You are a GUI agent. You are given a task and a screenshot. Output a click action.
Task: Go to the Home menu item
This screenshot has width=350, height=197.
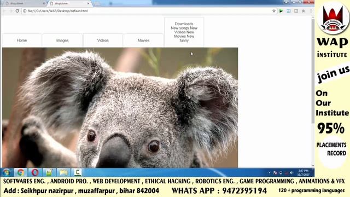click(x=22, y=40)
